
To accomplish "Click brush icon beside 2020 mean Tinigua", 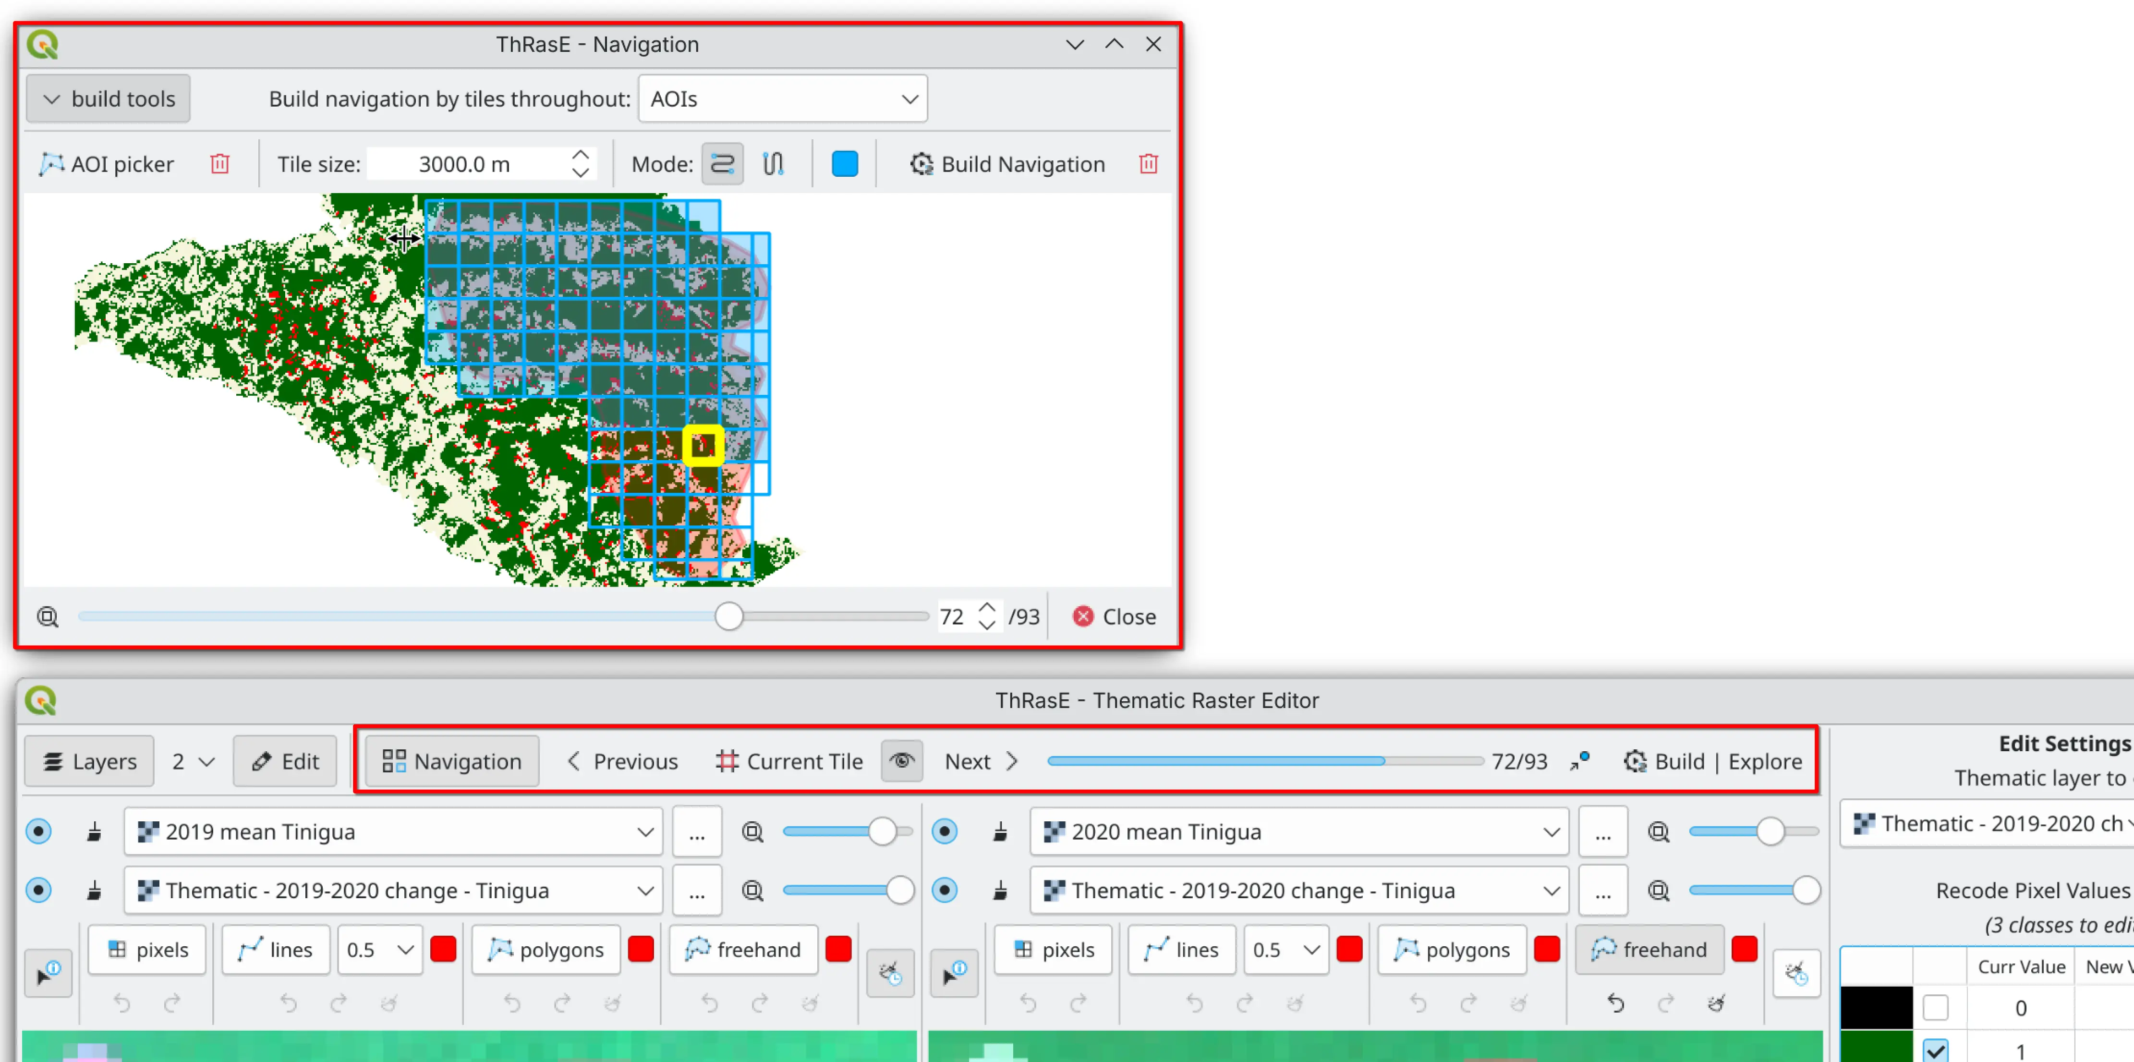I will [1001, 831].
